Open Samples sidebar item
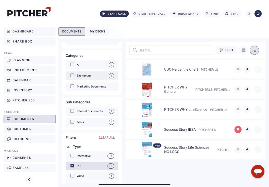This screenshot has height=187, width=269. [30, 168]
